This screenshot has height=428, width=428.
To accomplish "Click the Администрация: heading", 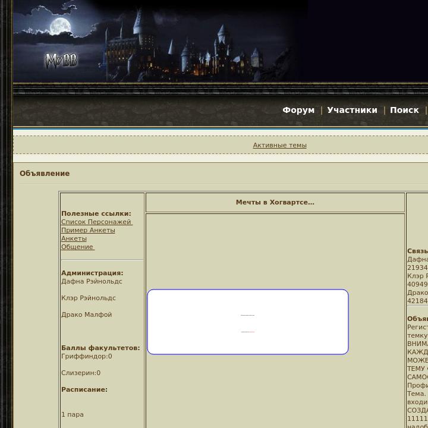I will point(92,273).
